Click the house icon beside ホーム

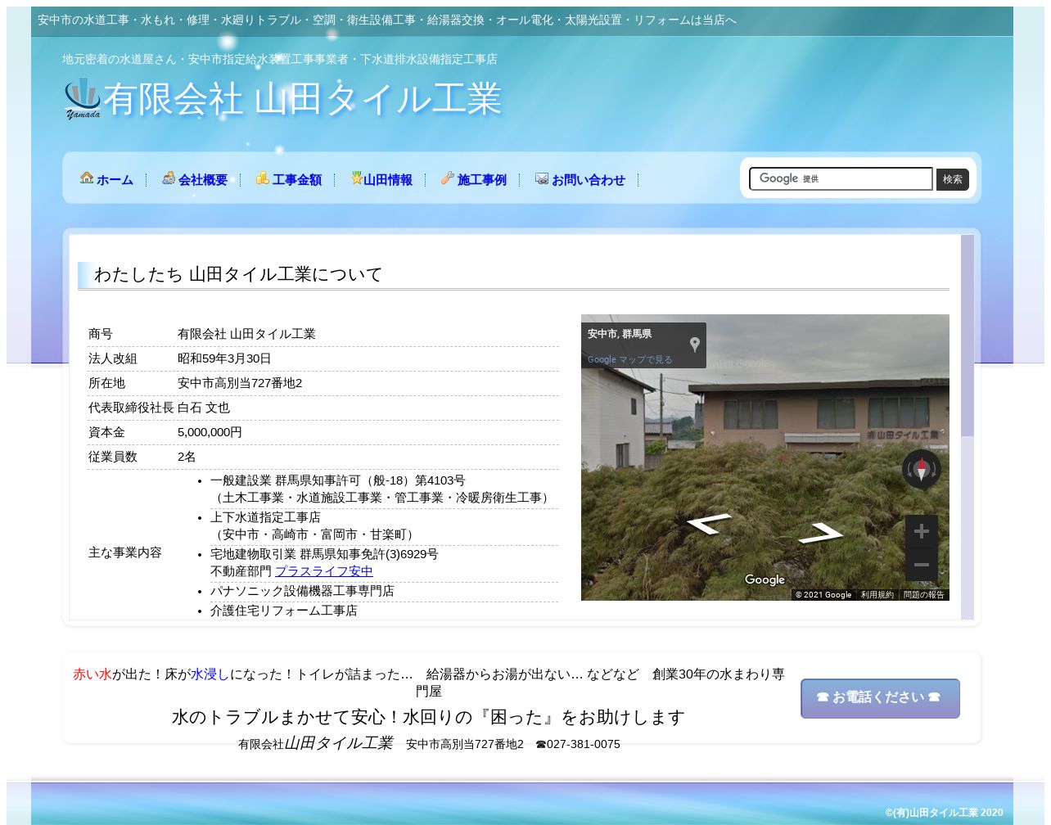pyautogui.click(x=87, y=178)
